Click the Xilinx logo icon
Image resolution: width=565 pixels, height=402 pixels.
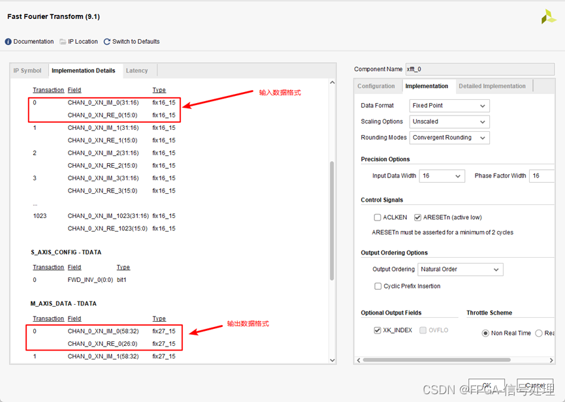(x=549, y=17)
